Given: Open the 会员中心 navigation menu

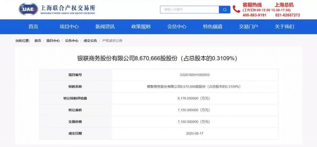Looking at the screenshot, I should pyautogui.click(x=177, y=27).
